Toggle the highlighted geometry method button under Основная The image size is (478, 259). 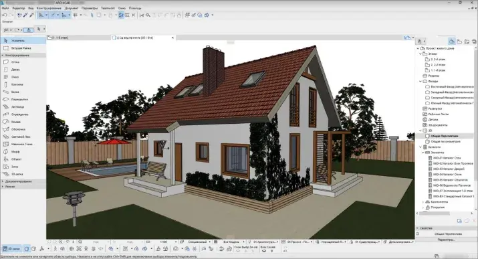(x=29, y=30)
